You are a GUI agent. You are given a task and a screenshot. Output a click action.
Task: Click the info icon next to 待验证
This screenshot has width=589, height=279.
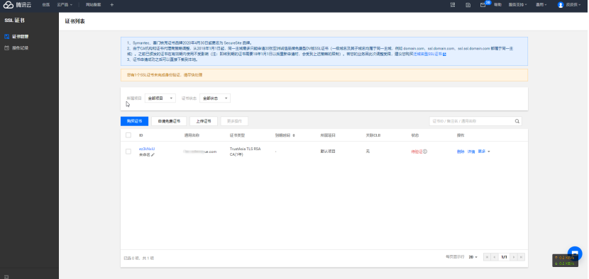pos(425,152)
